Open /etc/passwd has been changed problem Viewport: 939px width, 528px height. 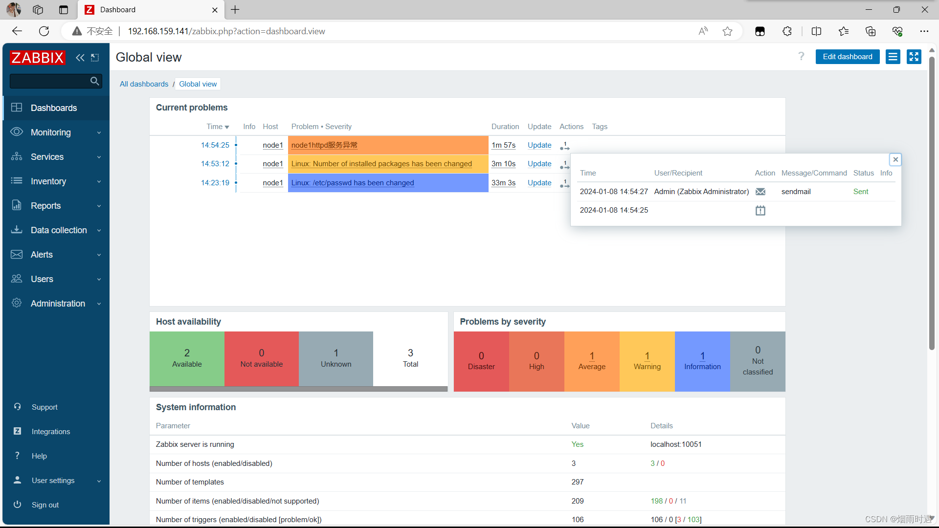353,183
